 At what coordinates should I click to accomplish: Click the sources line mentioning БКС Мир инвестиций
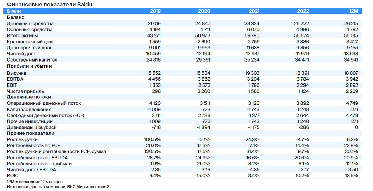[x=58, y=187]
